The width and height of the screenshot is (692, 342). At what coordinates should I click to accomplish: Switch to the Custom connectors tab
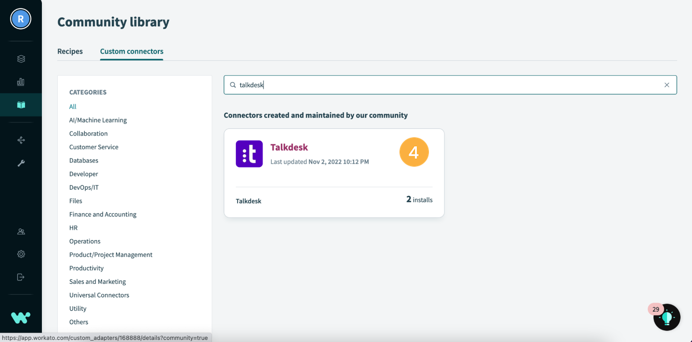pos(132,51)
